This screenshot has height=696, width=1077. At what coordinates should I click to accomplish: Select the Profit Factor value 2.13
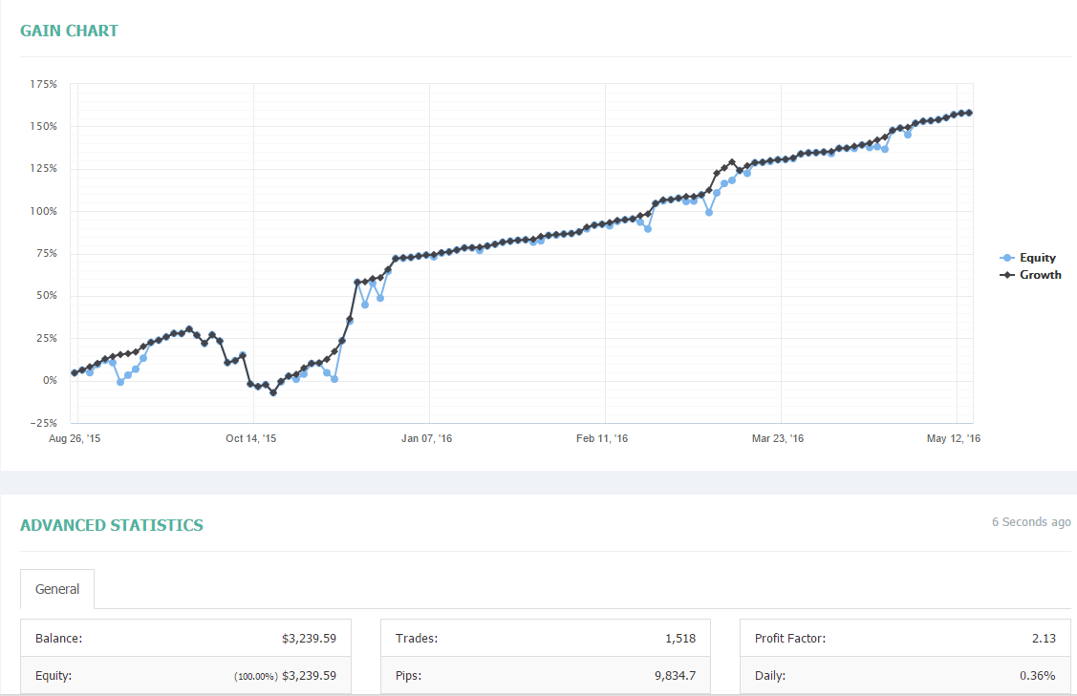pos(1043,638)
